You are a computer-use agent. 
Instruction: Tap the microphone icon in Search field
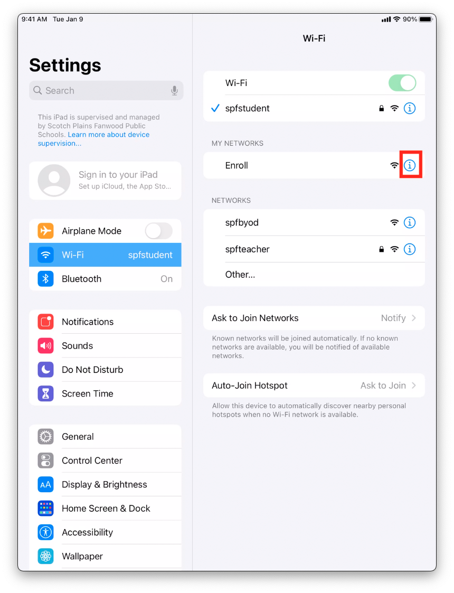[x=174, y=90]
